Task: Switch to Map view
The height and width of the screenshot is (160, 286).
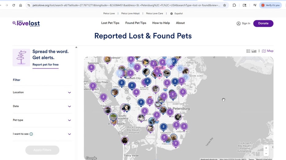Action: pos(268,51)
